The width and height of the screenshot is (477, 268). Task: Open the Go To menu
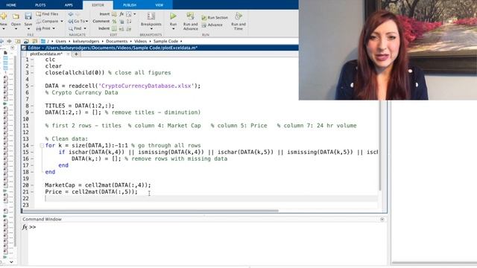(x=78, y=22)
